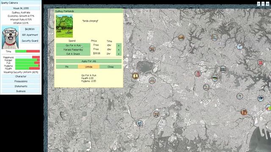Click the 'Sparky Cabrera' name header

(x=9, y=3)
